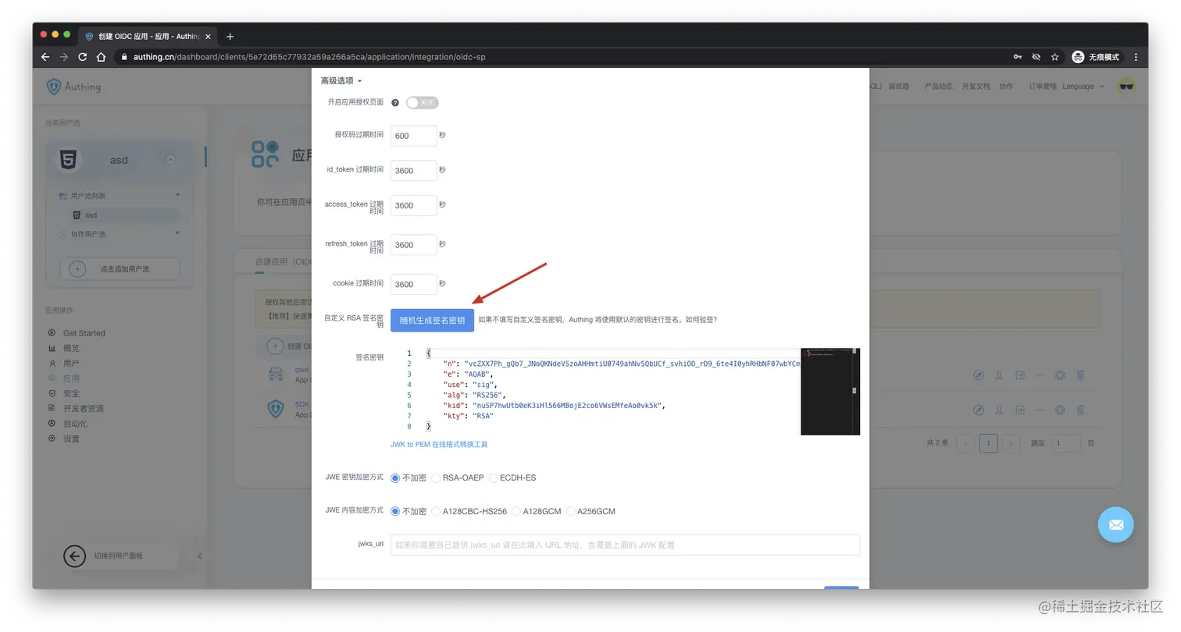Open 调试器 in the top navigation
The width and height of the screenshot is (1181, 632).
point(899,87)
